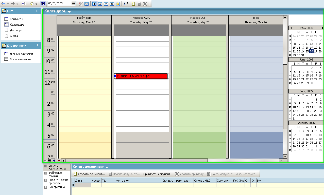
Task: Select June 15 in mini calendar
Action: click(x=307, y=75)
